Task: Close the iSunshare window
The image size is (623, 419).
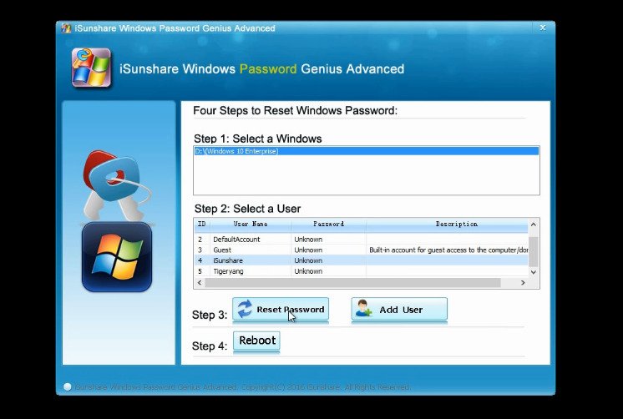Action: [x=543, y=28]
